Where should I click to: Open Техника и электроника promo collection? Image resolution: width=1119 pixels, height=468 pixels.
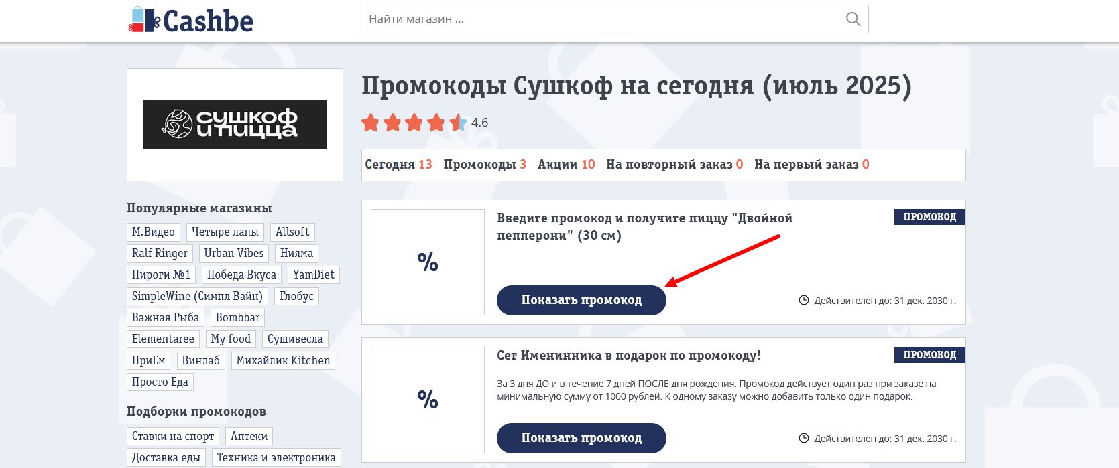pyautogui.click(x=276, y=457)
